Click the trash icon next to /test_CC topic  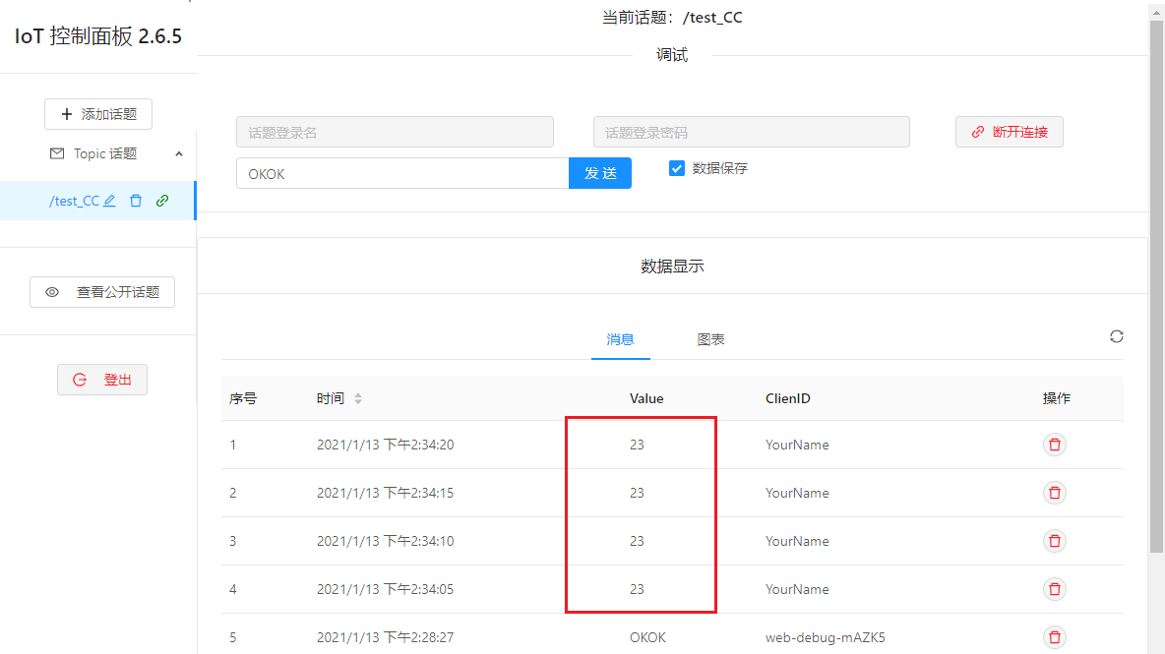(135, 201)
